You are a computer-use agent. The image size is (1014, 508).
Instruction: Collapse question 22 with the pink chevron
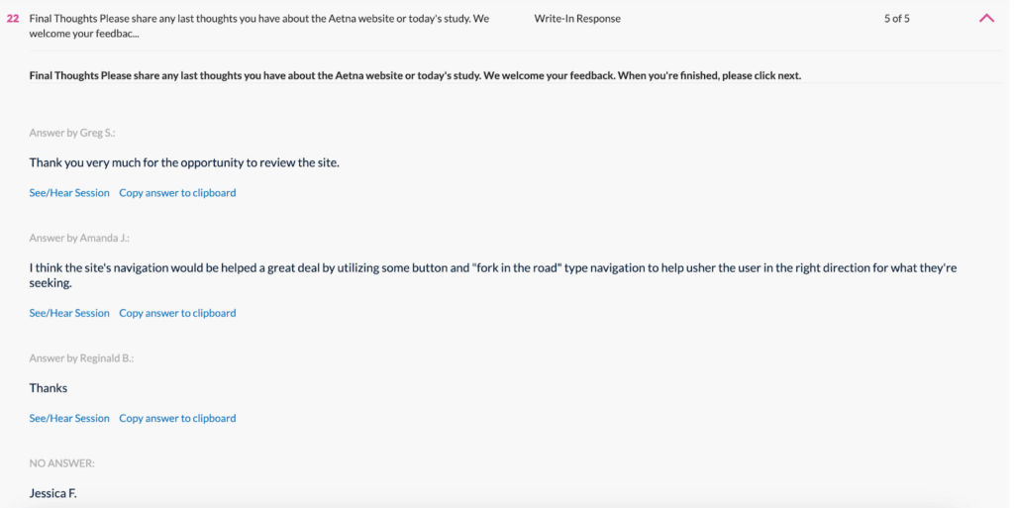pos(986,18)
